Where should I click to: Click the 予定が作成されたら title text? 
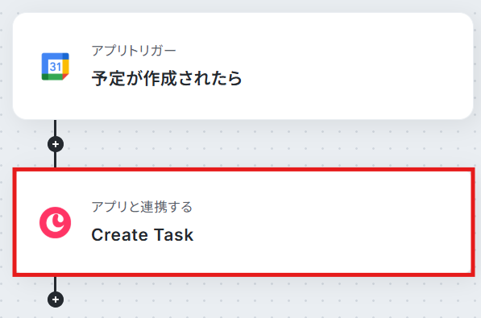[167, 78]
